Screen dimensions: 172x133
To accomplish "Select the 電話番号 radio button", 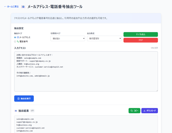I will 15,41.
